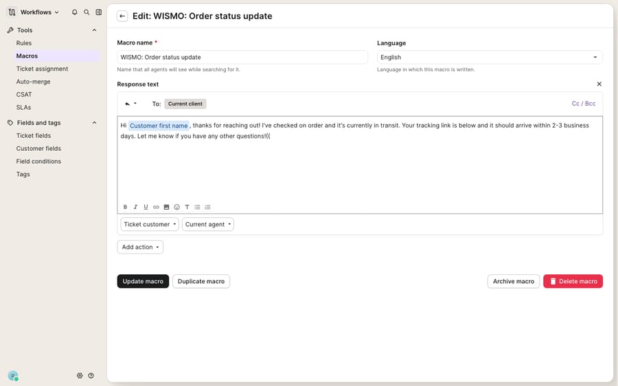Viewport: 618px width, 386px height.
Task: Open help question mark icon
Action: pos(91,376)
